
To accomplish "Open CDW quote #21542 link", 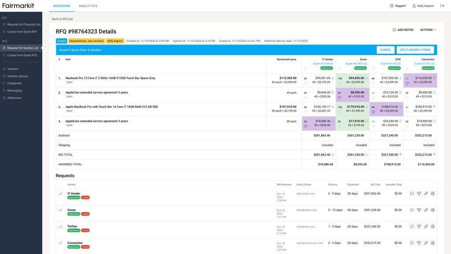I will [x=391, y=63].
